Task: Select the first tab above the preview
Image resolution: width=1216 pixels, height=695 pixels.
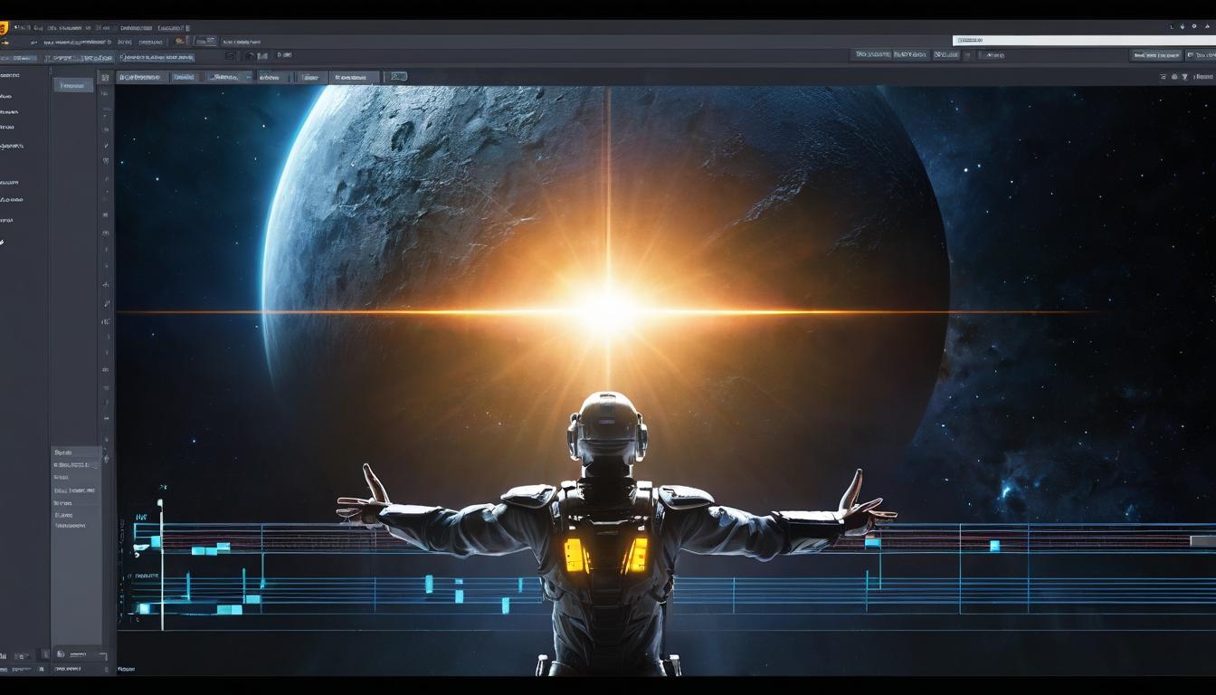Action: [x=142, y=77]
